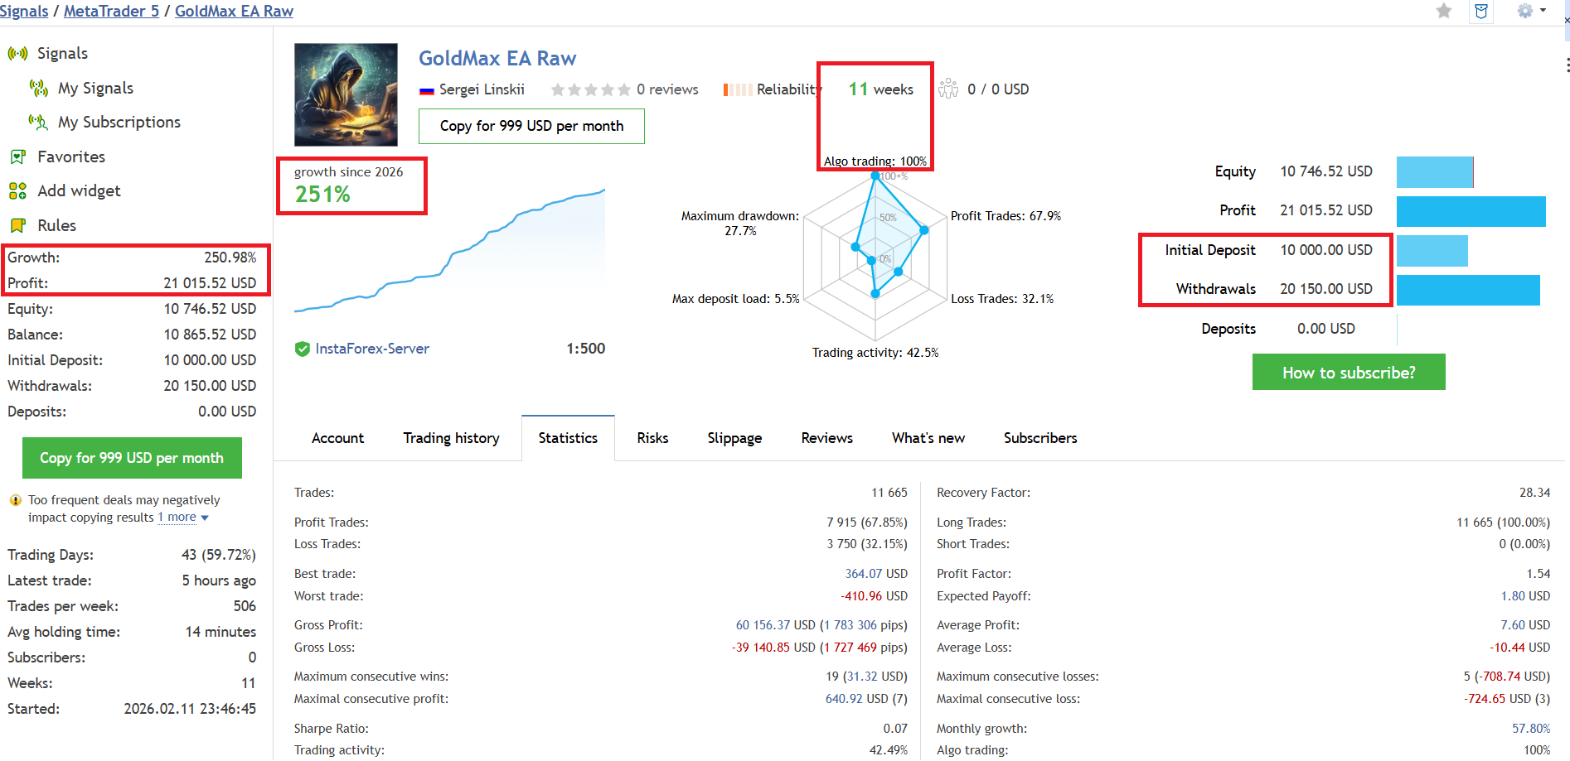The height and width of the screenshot is (761, 1570).
Task: Click the 'Maximum drawdown:' radar label
Action: 740,216
